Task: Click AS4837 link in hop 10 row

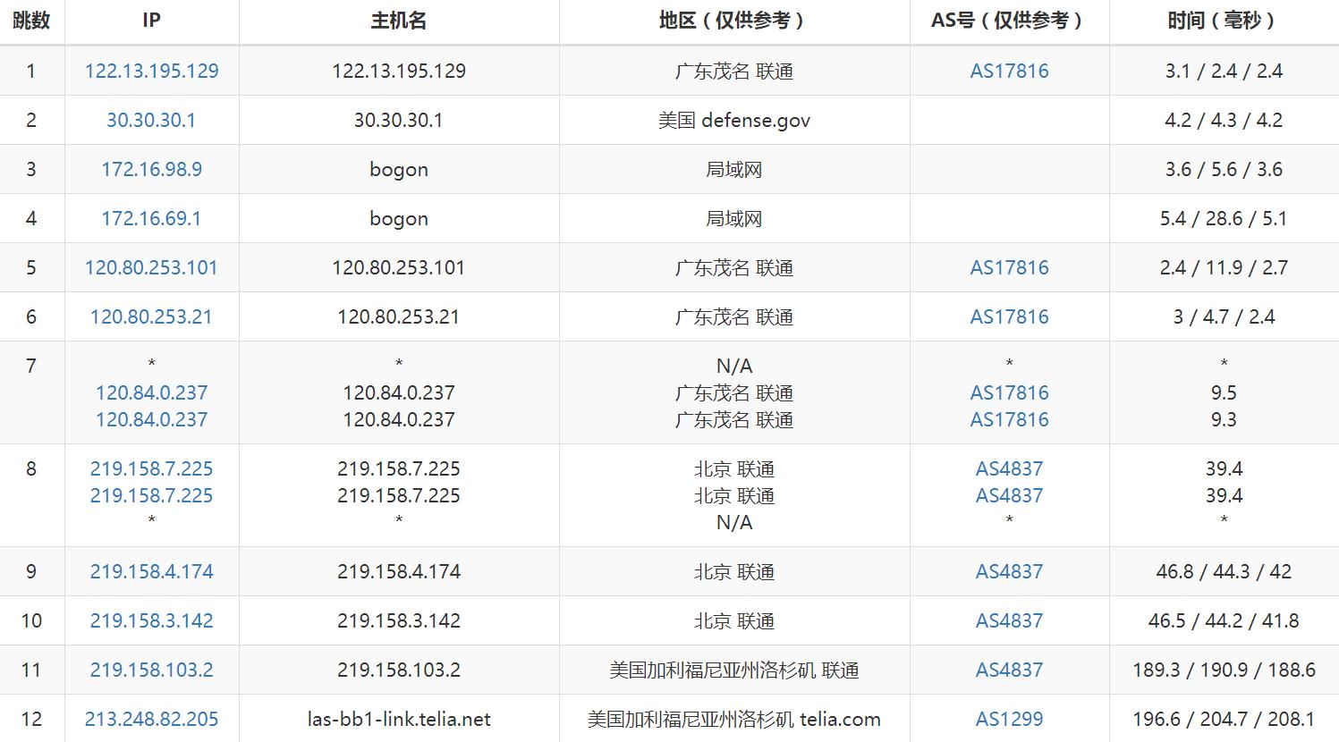Action: click(1009, 621)
